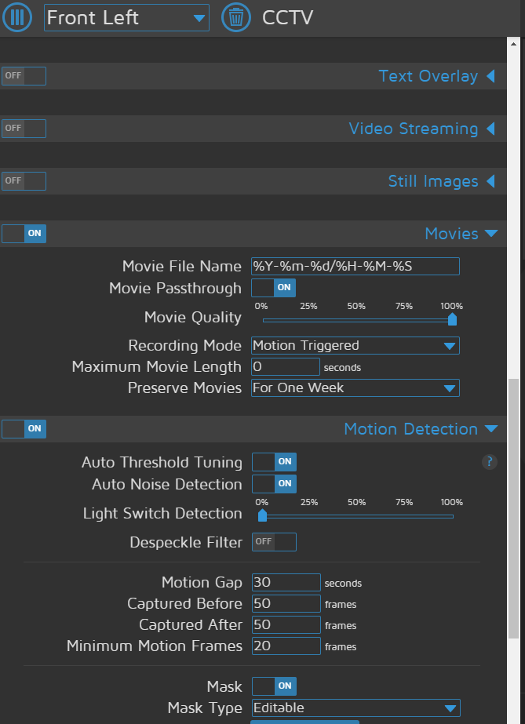
Task: Enable Still Images
Action: [x=24, y=180]
